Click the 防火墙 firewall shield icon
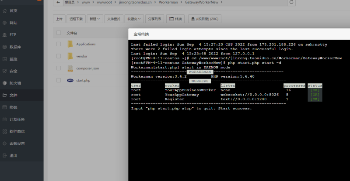This screenshot has height=181, width=350. [x=5, y=83]
